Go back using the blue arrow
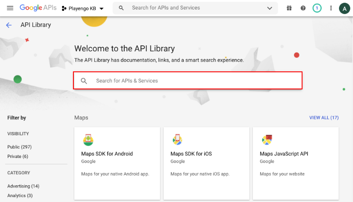 pos(9,25)
